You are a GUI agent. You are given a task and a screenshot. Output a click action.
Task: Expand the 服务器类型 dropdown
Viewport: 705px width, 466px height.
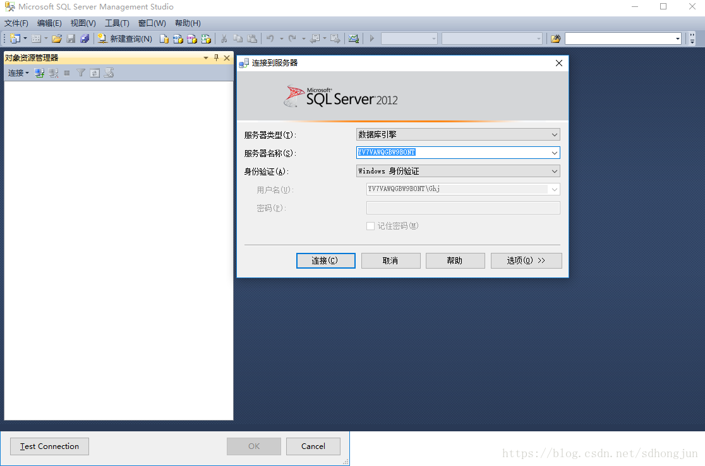pyautogui.click(x=555, y=135)
